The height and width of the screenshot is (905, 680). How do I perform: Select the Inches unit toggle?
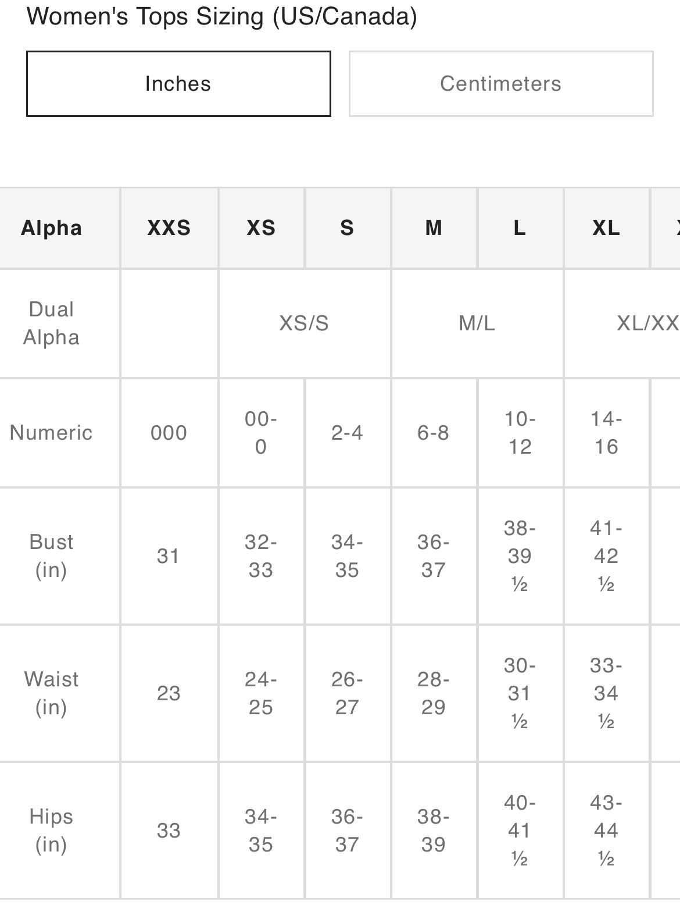click(x=178, y=84)
